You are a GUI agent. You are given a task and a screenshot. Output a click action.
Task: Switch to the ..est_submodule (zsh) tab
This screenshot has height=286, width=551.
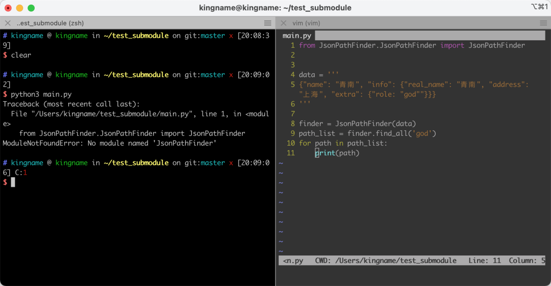tap(50, 23)
